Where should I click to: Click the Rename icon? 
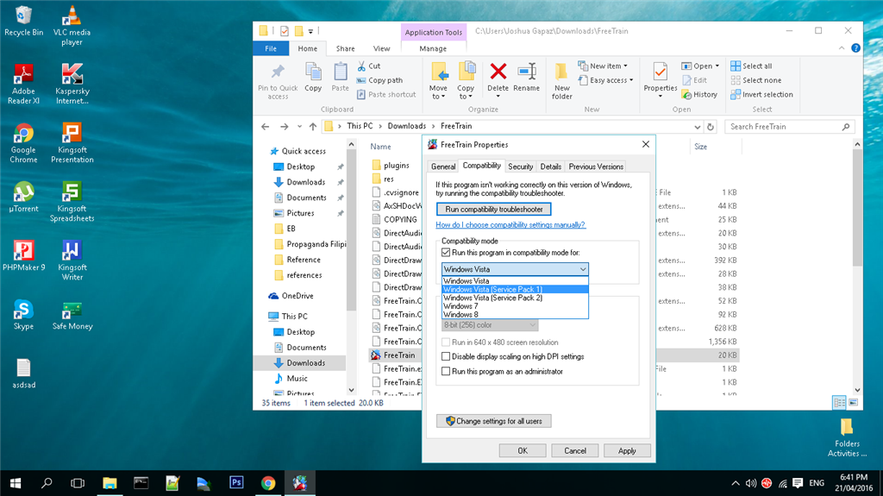(x=527, y=71)
